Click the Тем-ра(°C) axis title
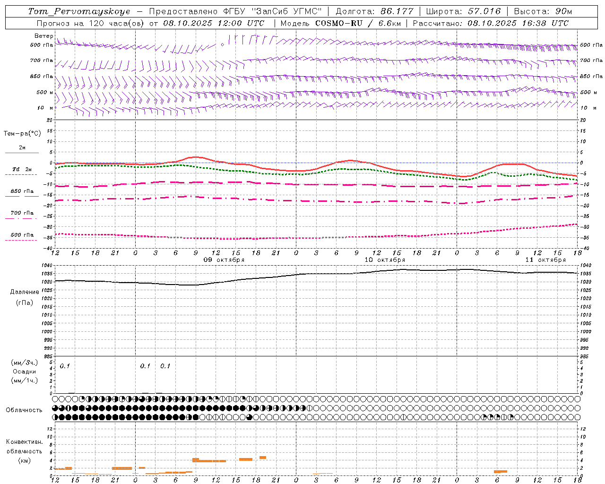Screen dimensions: 605x484 (22, 134)
